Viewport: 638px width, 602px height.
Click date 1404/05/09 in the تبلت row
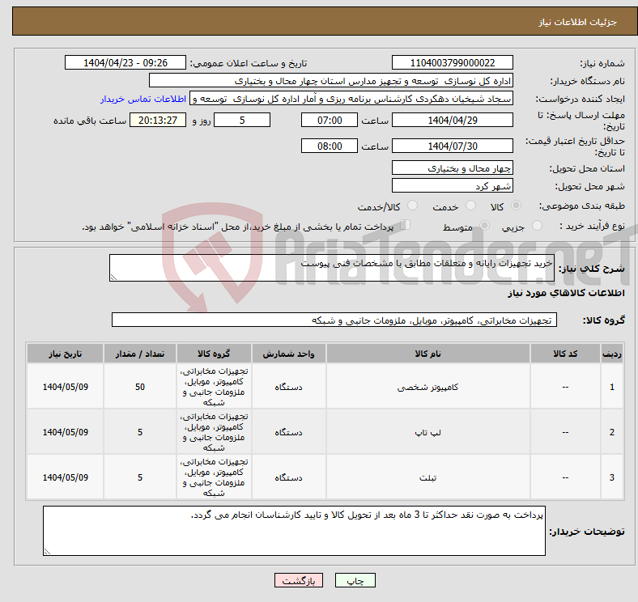[x=65, y=477]
